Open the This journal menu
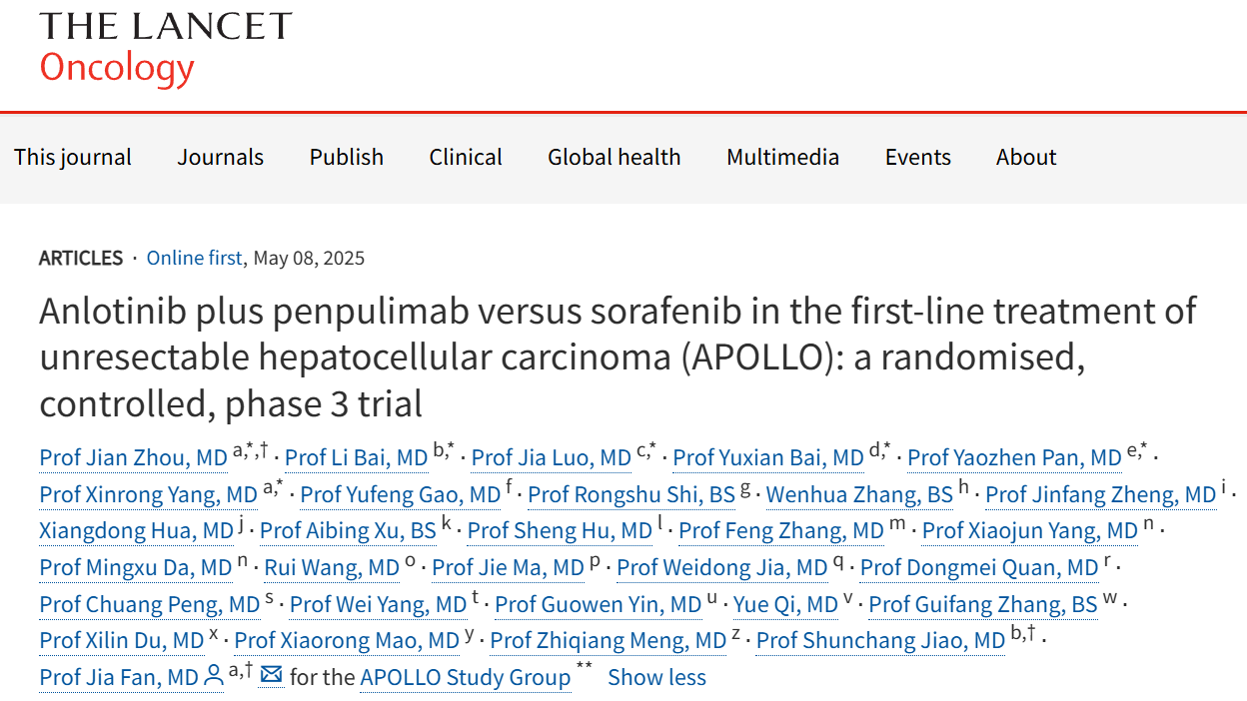This screenshot has width=1247, height=701. [x=73, y=158]
